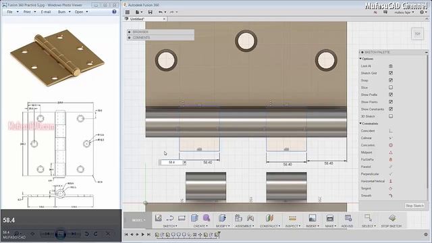432x243 pixels.
Task: Click the Insert image icon
Action: tap(312, 218)
